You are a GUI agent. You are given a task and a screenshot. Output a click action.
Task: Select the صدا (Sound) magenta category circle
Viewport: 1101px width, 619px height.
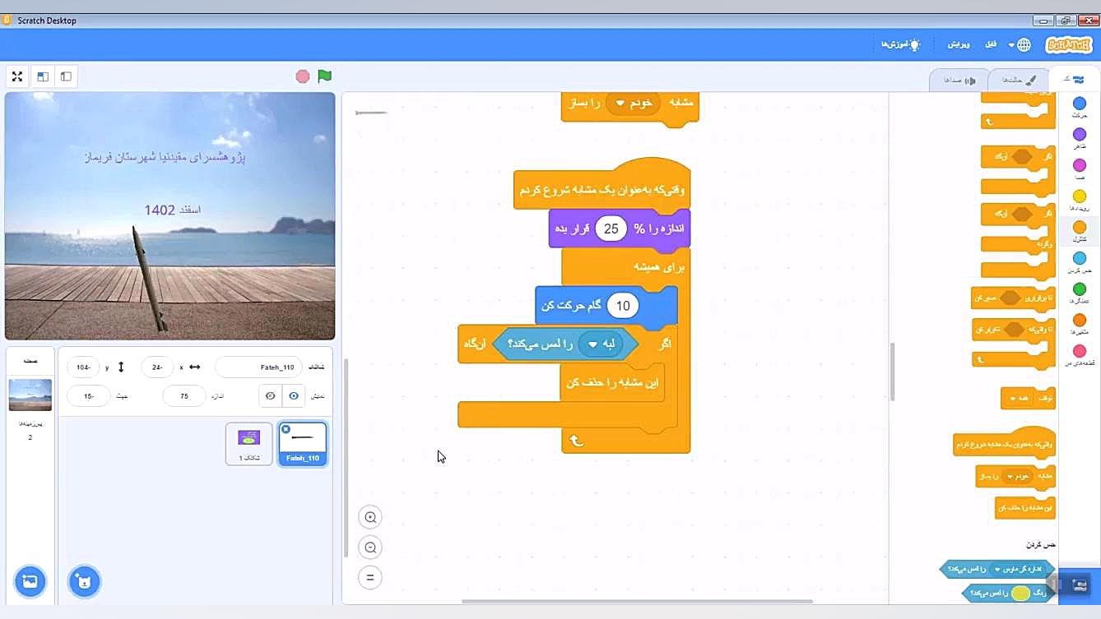click(x=1080, y=165)
